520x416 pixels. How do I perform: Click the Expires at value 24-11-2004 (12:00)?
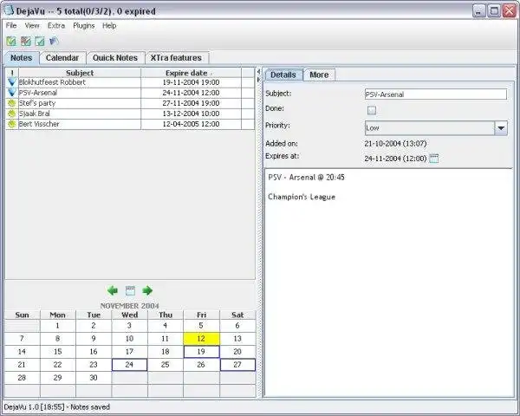coord(395,159)
